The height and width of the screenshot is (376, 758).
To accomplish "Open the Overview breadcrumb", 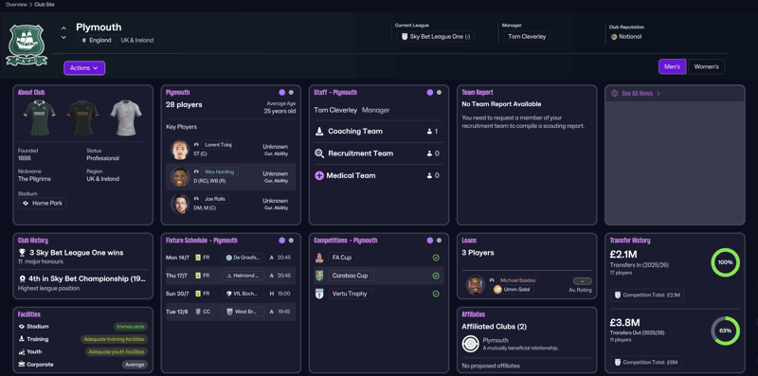I will (x=16, y=5).
